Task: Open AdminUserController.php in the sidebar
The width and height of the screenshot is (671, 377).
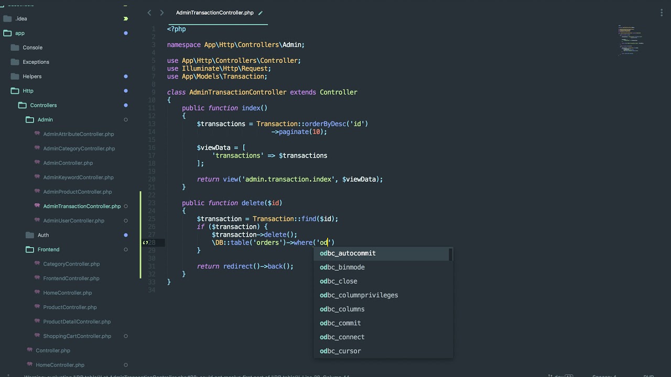Action: click(x=74, y=220)
